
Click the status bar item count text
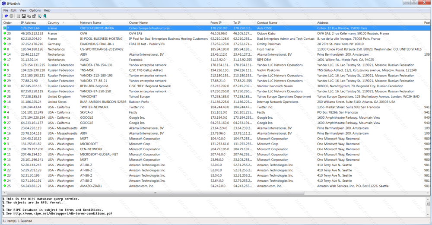click(x=17, y=221)
